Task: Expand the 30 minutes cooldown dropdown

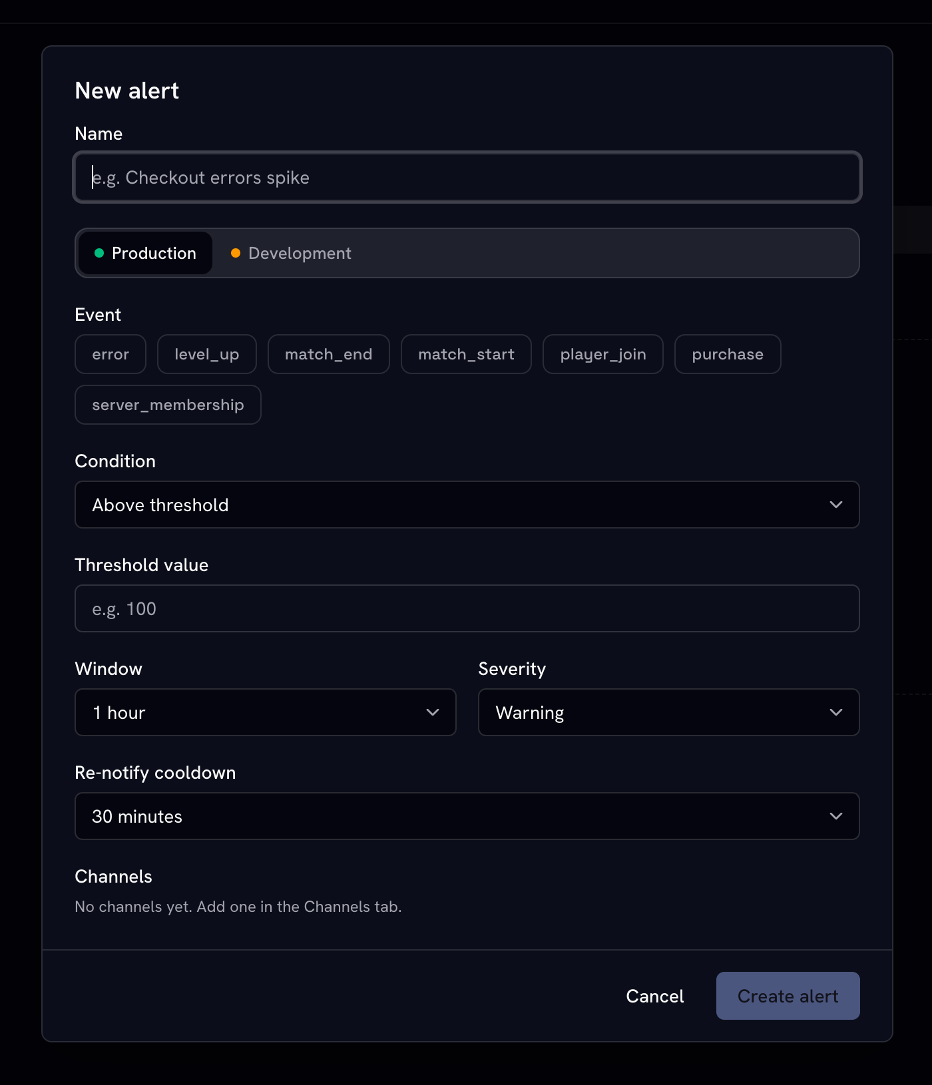Action: point(467,816)
